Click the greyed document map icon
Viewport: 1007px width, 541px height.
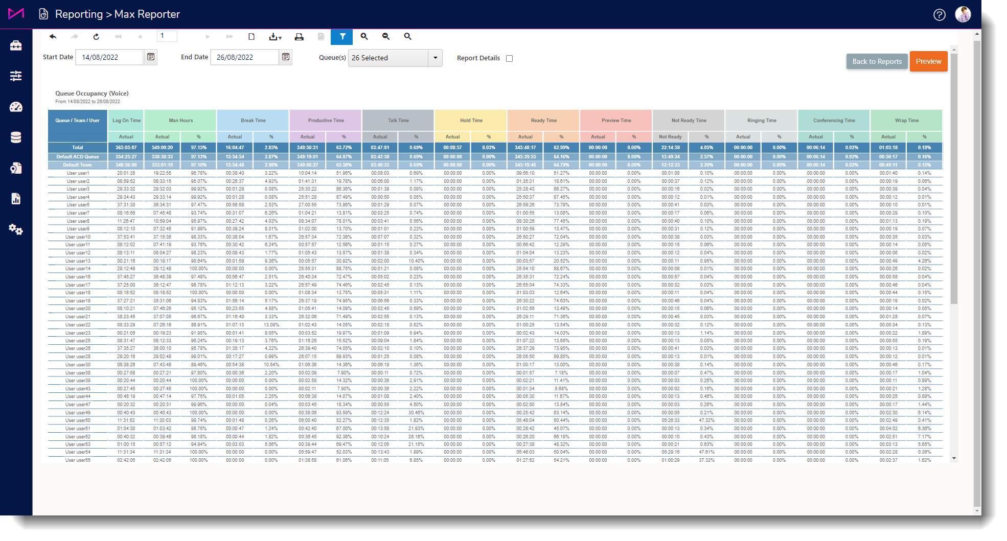(321, 37)
